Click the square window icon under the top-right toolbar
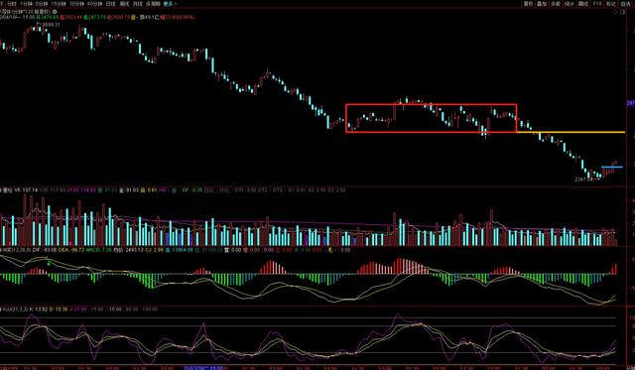The height and width of the screenshot is (370, 635). click(623, 12)
